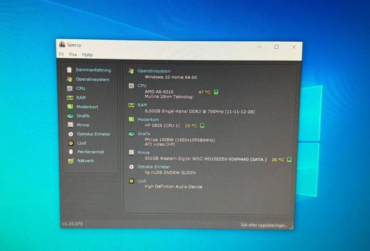Click green temperature indicator beside 29 °C
Viewport: 370px width, 251px height.
click(x=202, y=125)
